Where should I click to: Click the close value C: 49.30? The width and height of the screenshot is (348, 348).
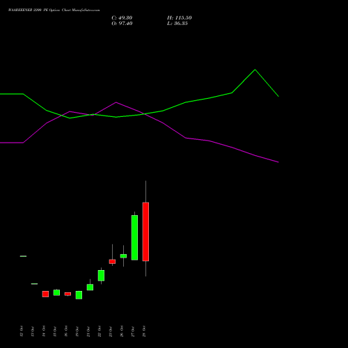(x=122, y=18)
